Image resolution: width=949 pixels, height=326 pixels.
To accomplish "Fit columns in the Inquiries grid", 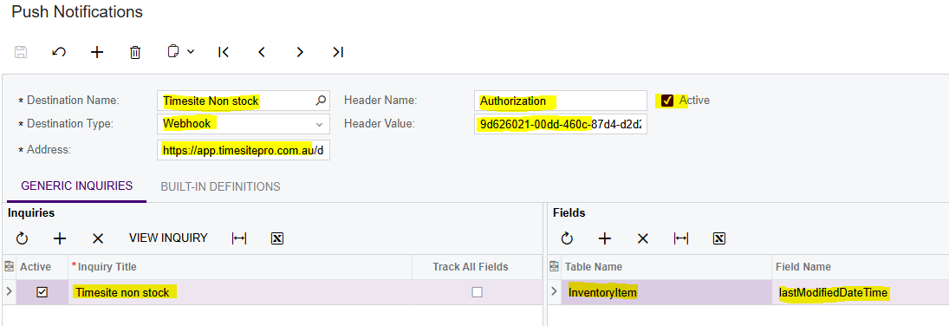I will [x=239, y=238].
